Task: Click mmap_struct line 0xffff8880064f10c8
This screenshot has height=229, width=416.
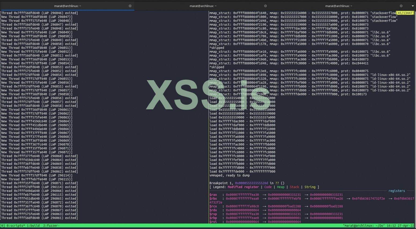Action: coord(300,32)
